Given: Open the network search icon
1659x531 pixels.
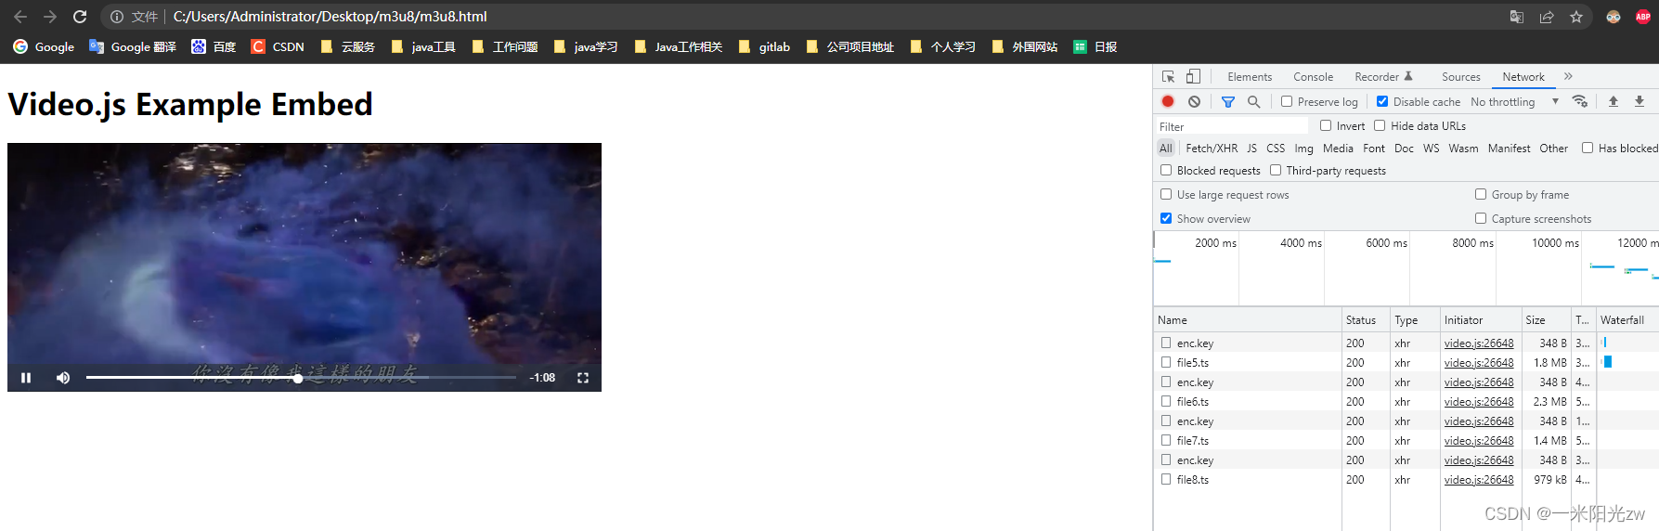Looking at the screenshot, I should click(1254, 101).
